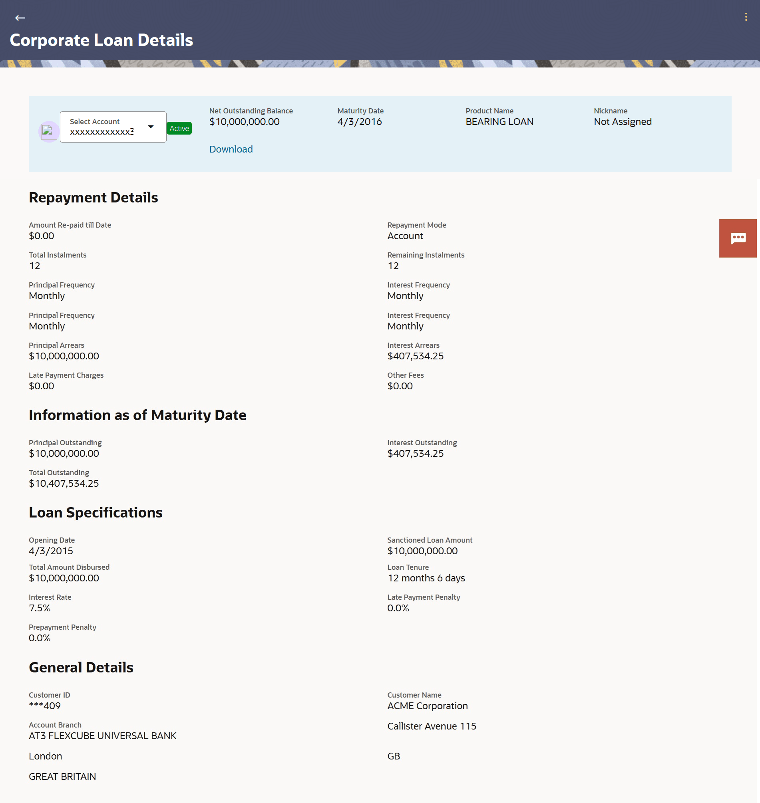The image size is (760, 803).
Task: Select the Interest Outstanding amount $407,534.25
Action: tap(415, 454)
